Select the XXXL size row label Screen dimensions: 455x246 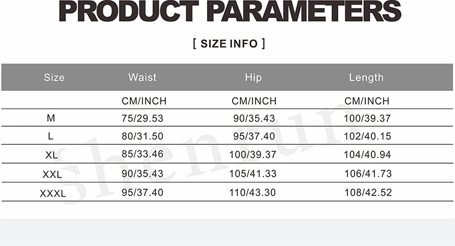click(x=53, y=194)
